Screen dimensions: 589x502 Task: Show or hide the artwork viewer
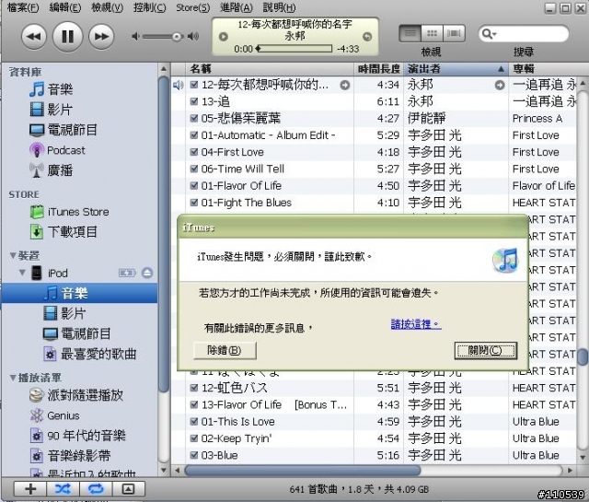point(128,489)
